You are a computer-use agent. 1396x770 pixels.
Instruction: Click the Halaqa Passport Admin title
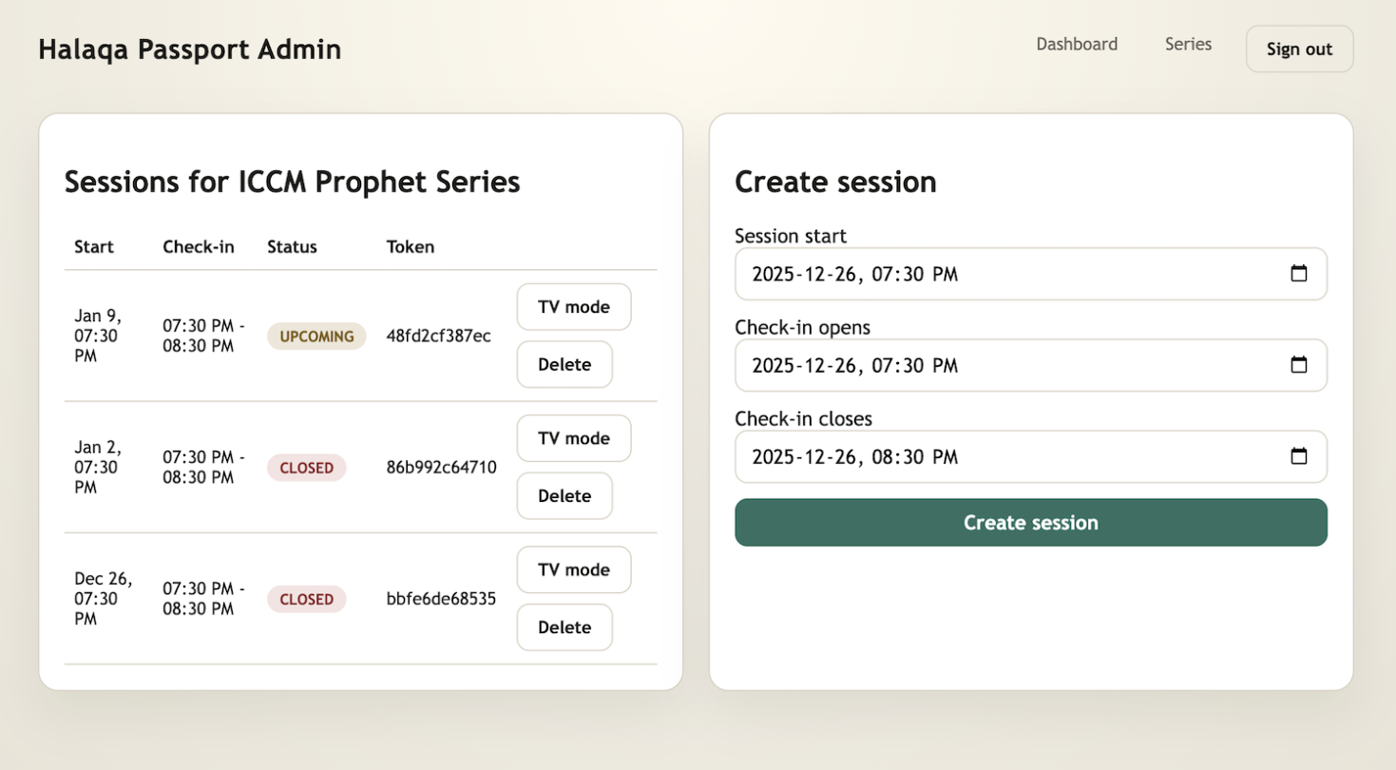[x=189, y=49]
